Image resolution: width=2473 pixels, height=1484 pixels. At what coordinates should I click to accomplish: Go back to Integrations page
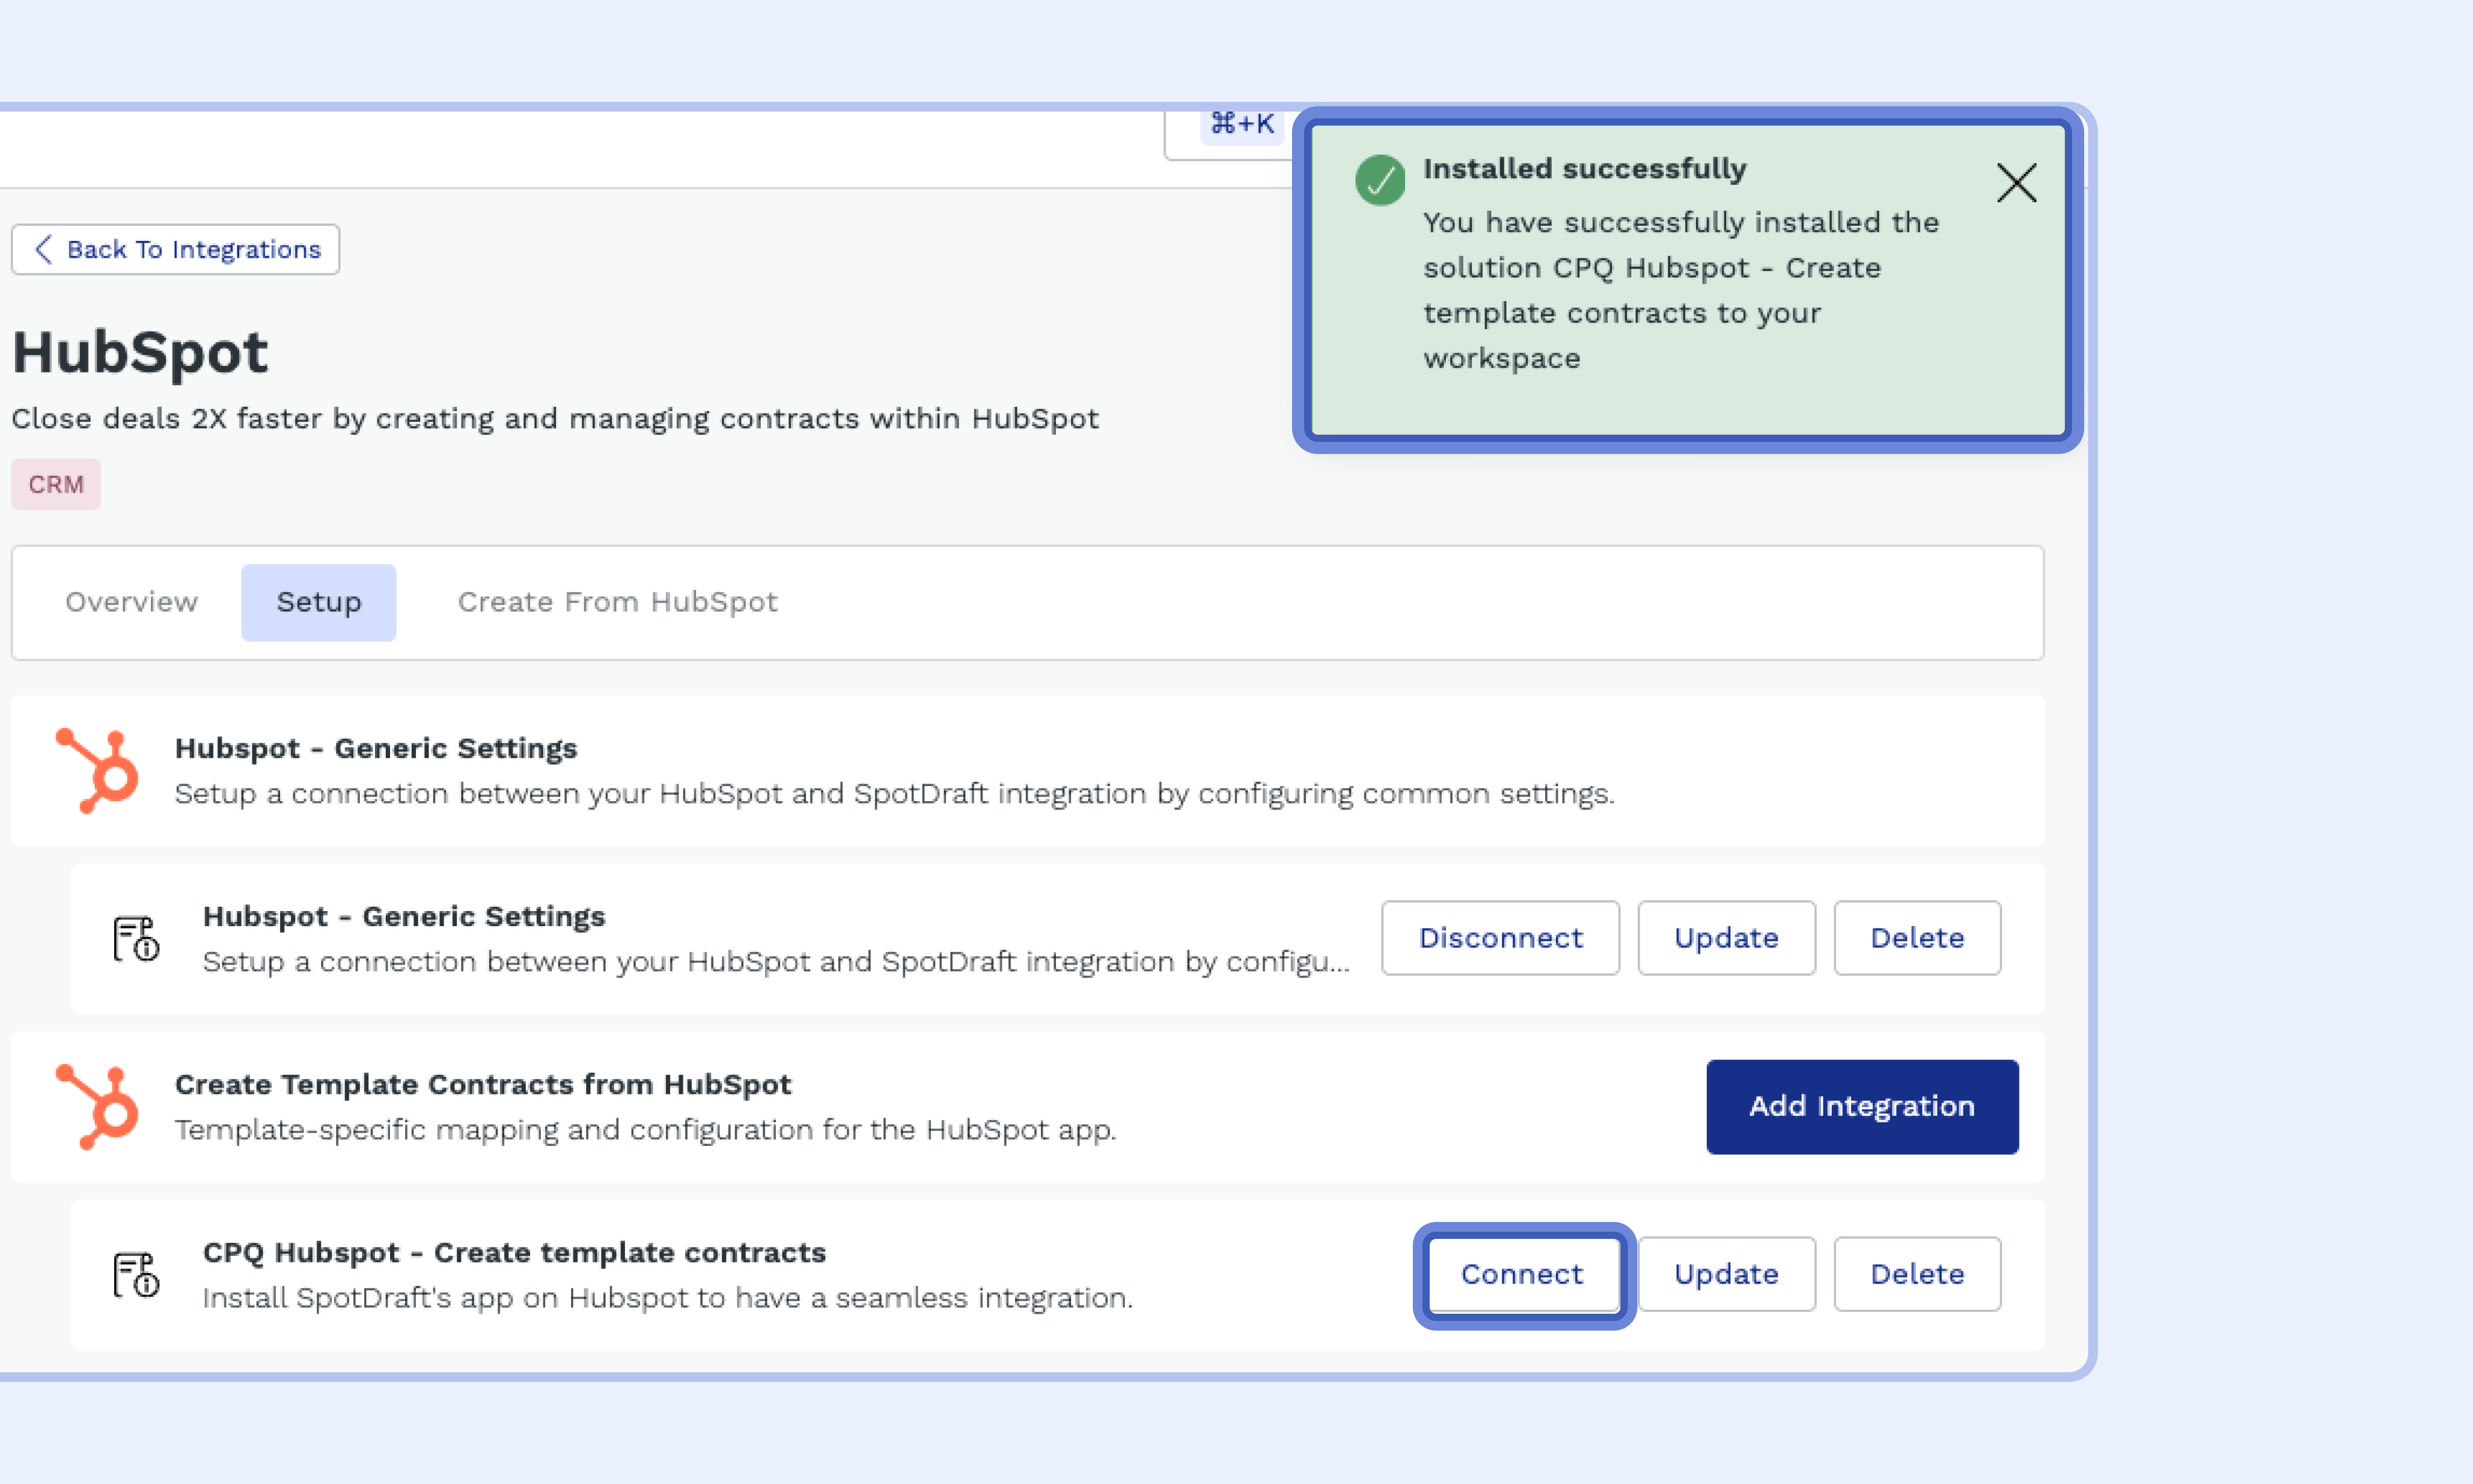pos(176,249)
